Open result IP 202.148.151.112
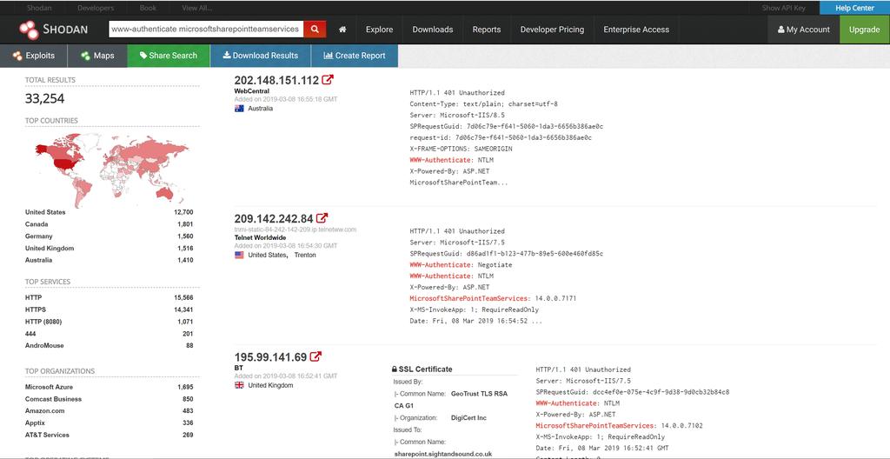 (x=276, y=80)
